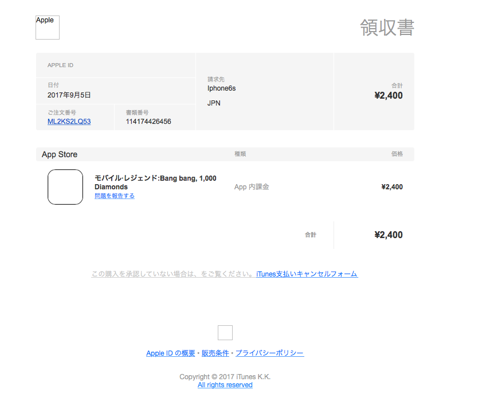Click the billing name Iphone6s

(x=222, y=88)
